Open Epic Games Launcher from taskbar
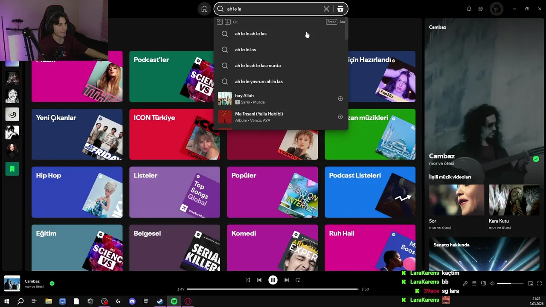 pos(146,301)
